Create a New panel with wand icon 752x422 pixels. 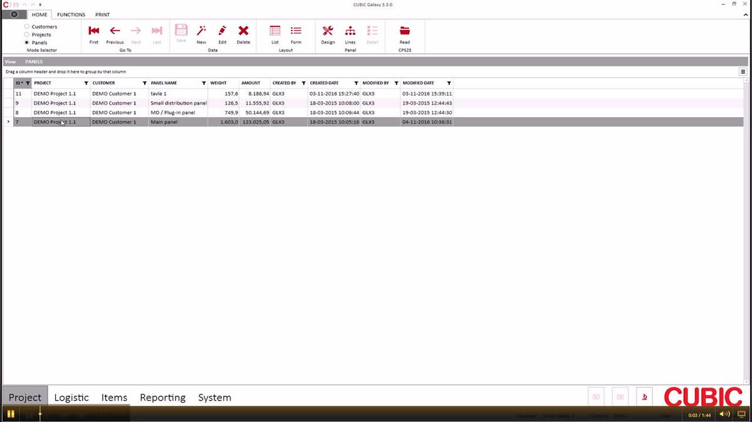click(x=201, y=31)
